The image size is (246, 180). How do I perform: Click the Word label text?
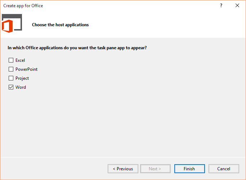(21, 87)
